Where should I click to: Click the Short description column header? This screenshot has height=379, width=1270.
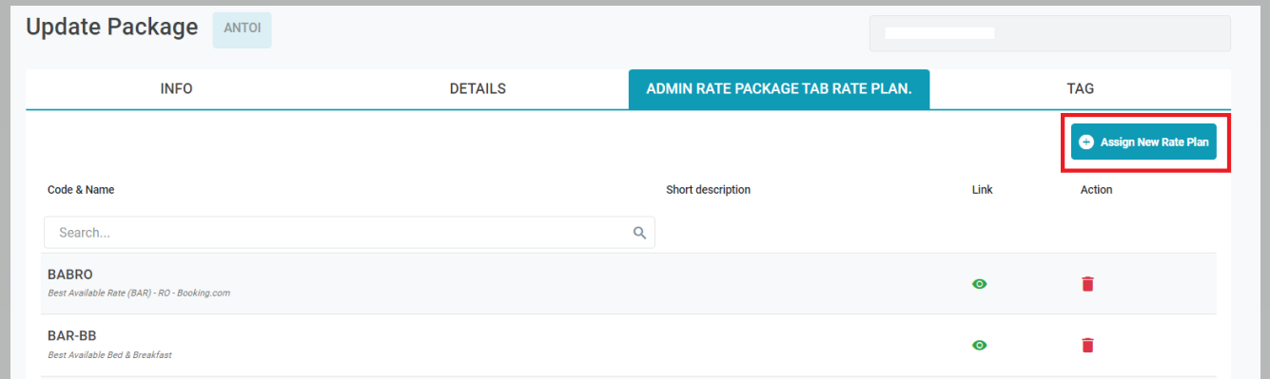point(709,190)
